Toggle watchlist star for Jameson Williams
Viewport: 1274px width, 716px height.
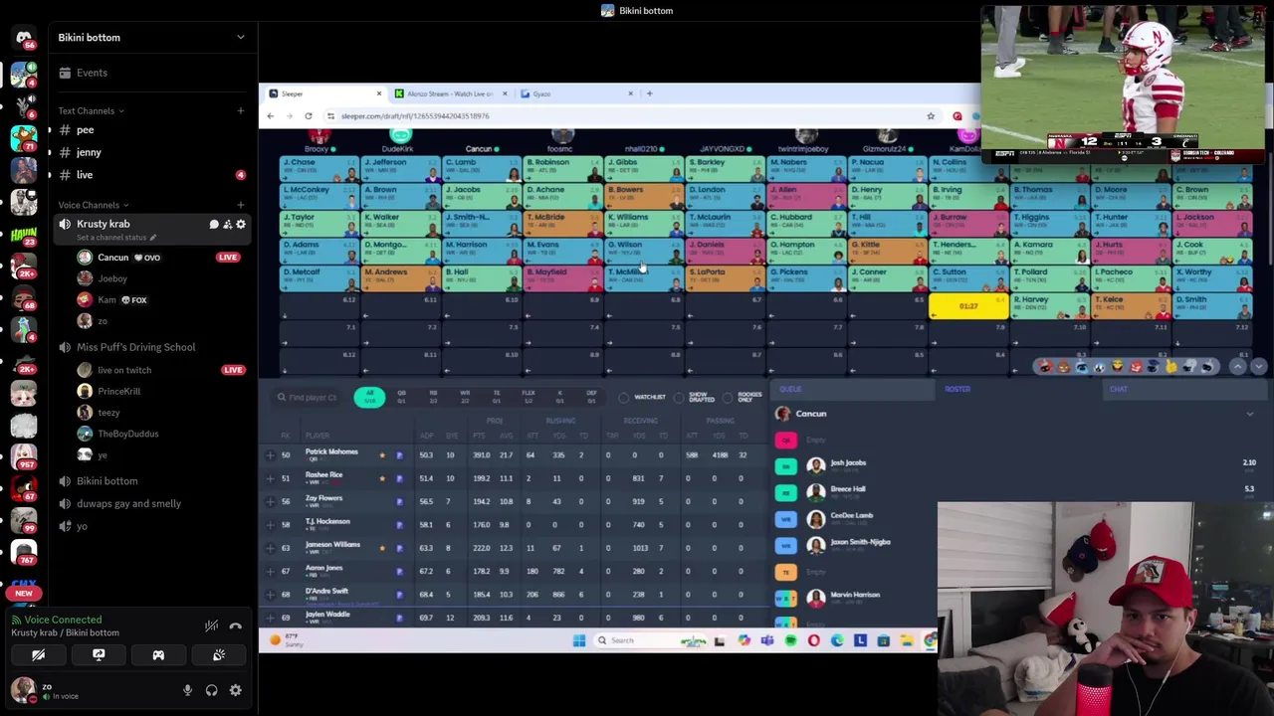point(381,548)
